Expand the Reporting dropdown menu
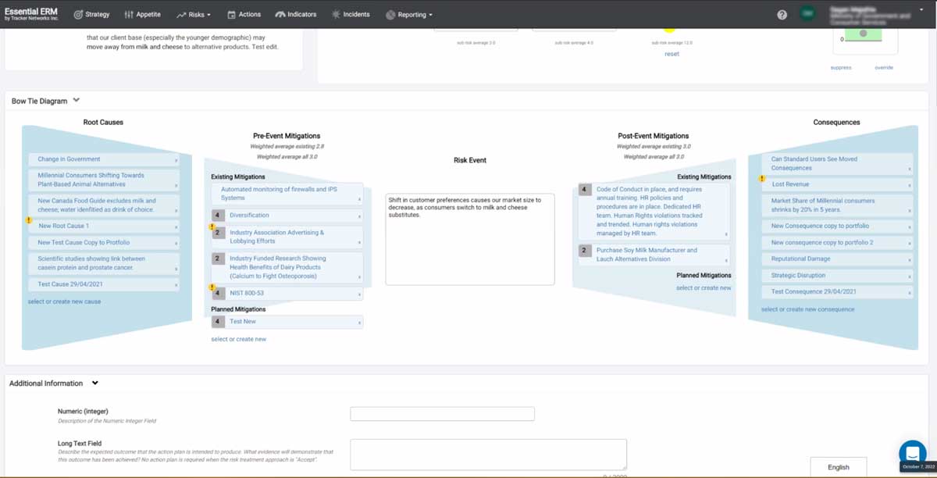This screenshot has width=937, height=478. [410, 14]
